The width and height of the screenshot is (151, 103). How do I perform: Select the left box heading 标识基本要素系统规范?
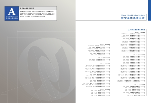pos(27,8)
